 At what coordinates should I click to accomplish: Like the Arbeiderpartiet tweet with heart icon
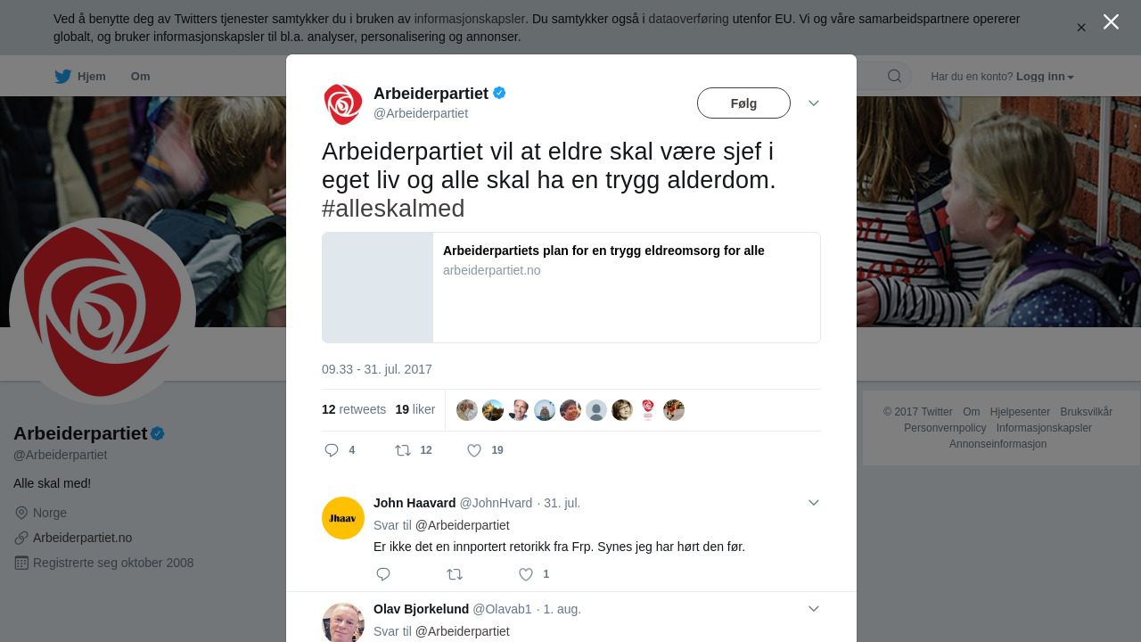474,450
